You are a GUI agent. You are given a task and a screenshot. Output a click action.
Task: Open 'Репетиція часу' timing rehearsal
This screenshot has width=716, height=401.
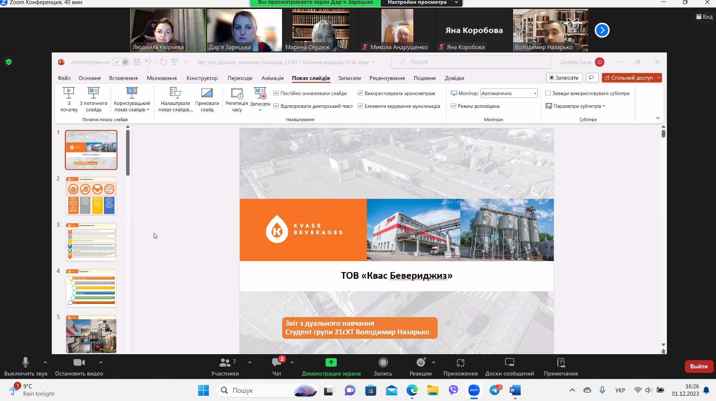(x=237, y=93)
